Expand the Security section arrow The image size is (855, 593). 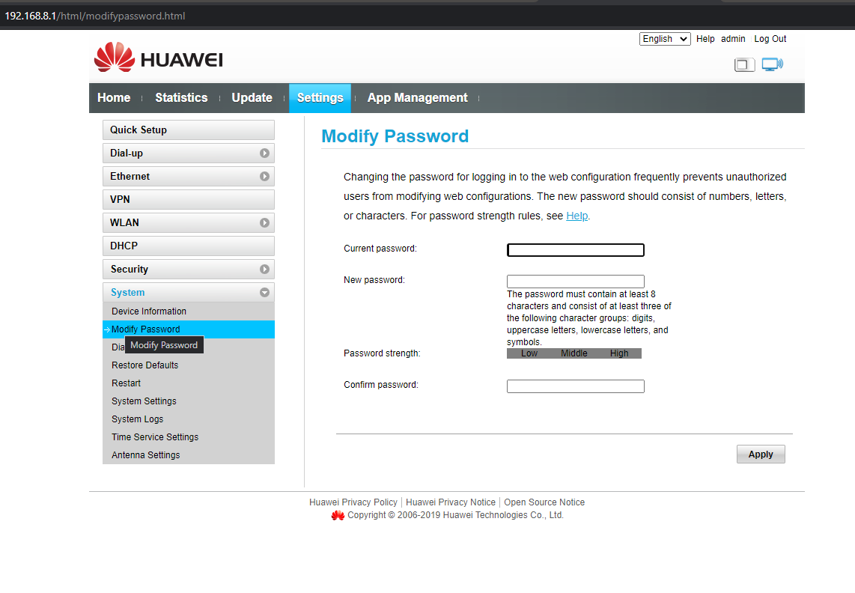264,270
